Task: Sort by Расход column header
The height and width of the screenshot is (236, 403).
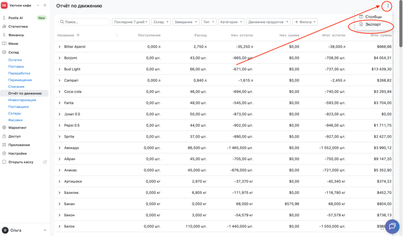Action: click(200, 35)
